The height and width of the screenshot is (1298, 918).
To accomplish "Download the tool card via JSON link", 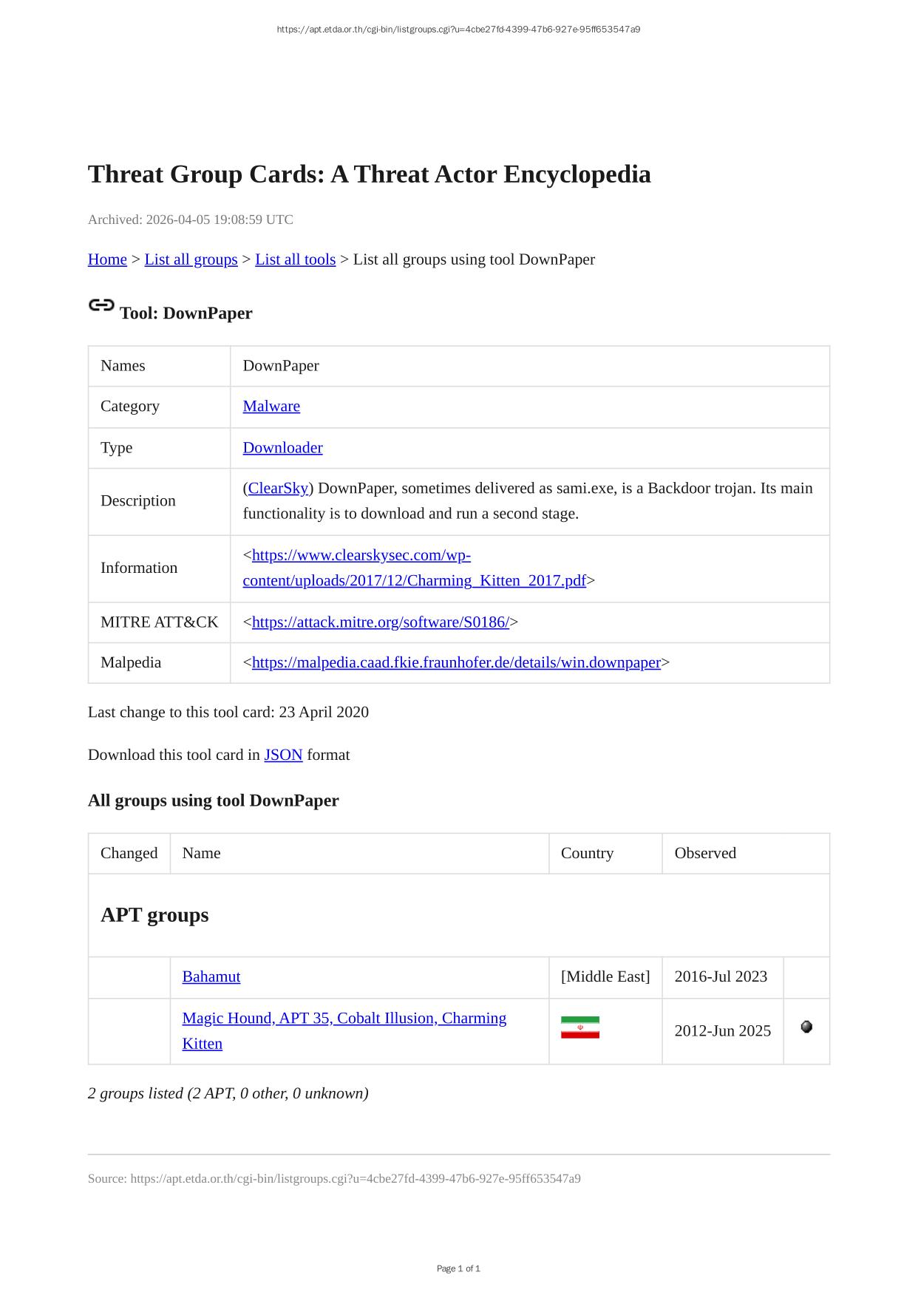I will click(x=283, y=755).
